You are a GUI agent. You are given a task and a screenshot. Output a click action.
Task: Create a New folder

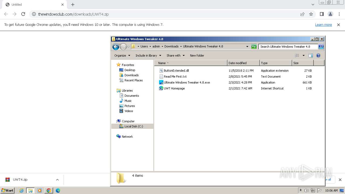pos(197,56)
